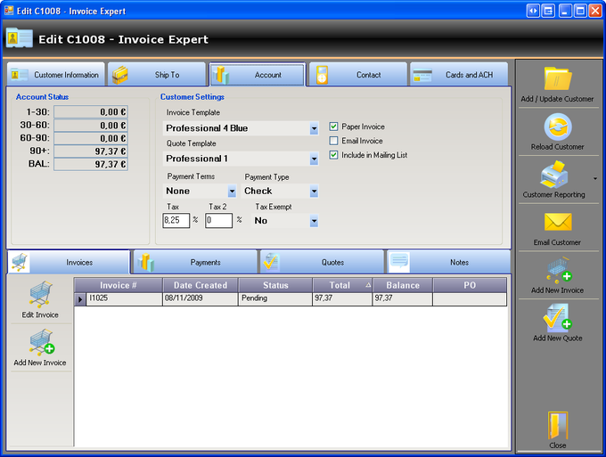Viewport: 606px width, 457px height.
Task: Expand Customer Reporting dropdown arrow
Action: point(595,178)
